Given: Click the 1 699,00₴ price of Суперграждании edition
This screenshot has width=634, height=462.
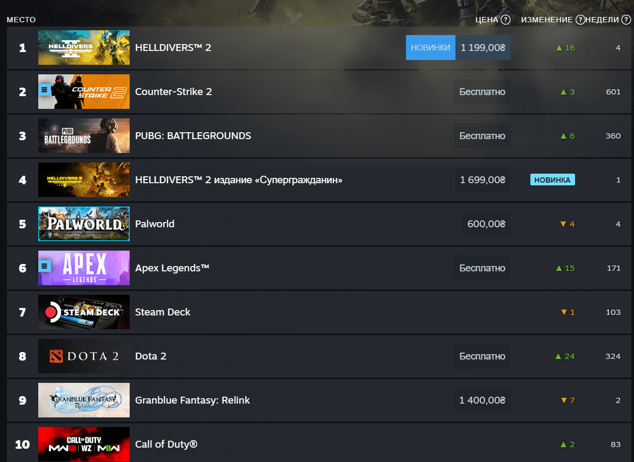Looking at the screenshot, I should point(483,180).
